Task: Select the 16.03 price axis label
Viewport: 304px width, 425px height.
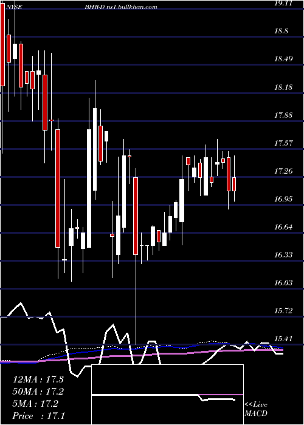Action: pyautogui.click(x=283, y=283)
